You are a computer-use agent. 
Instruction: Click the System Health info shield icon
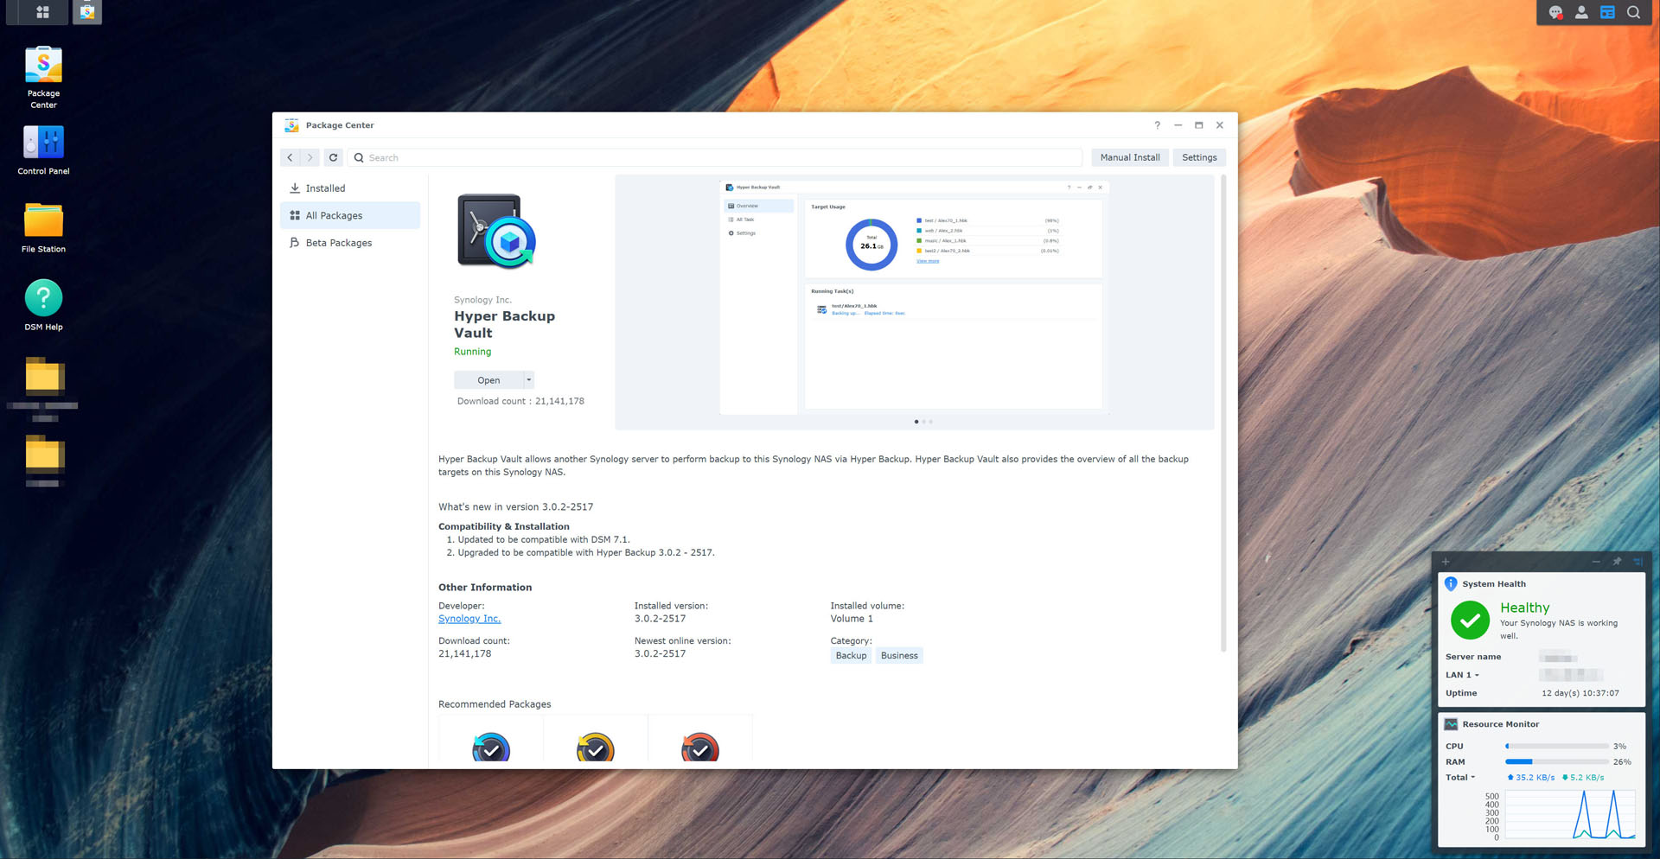coord(1451,583)
